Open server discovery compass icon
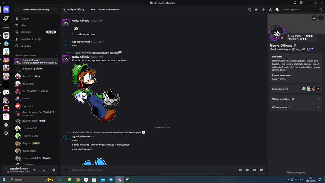The image size is (325, 183). (6, 133)
